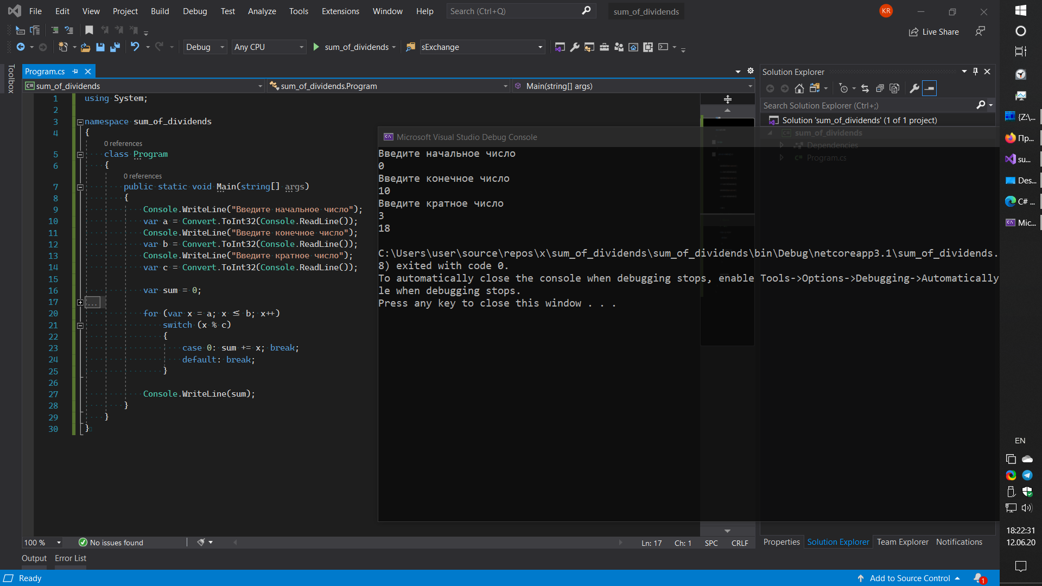Click Sync with Active Document icon
Image resolution: width=1042 pixels, height=586 pixels.
pos(865,88)
